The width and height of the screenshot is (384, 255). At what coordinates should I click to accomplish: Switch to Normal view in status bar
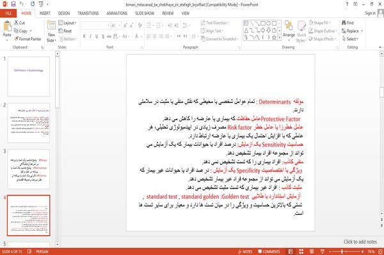coord(291,251)
